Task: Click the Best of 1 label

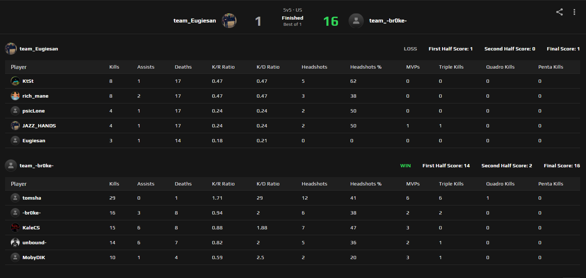Action: (x=293, y=24)
